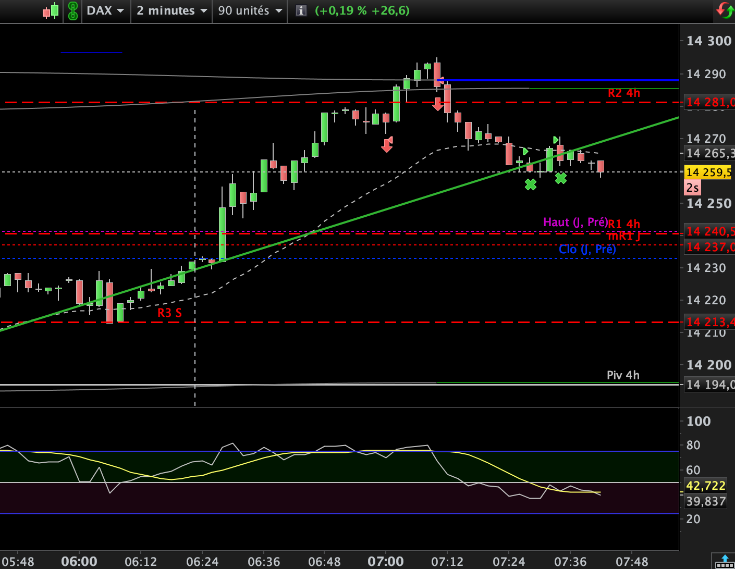Image resolution: width=735 pixels, height=569 pixels.
Task: Open the 90 unités dropdown
Action: (x=250, y=10)
